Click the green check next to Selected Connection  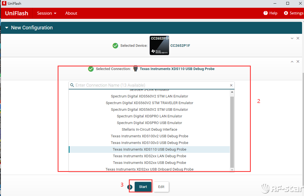(x=91, y=69)
